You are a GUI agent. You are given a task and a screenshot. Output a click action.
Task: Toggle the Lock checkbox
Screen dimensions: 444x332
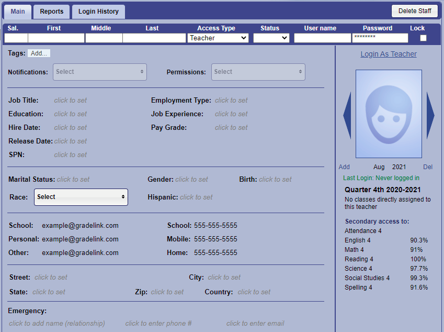pos(423,38)
